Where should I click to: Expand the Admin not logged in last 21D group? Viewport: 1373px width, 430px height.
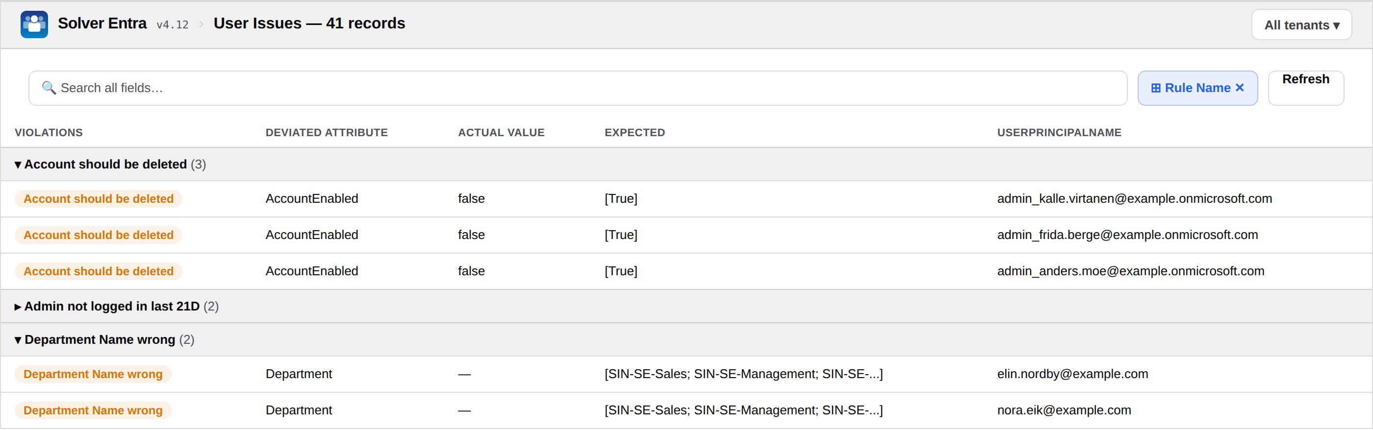coord(18,307)
